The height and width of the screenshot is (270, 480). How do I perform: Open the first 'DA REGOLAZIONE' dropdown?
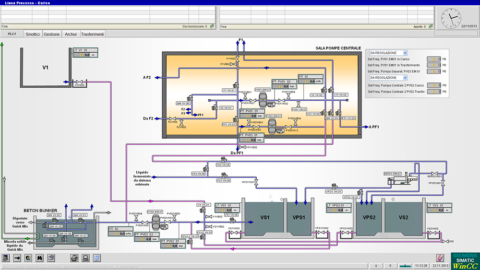click(388, 53)
